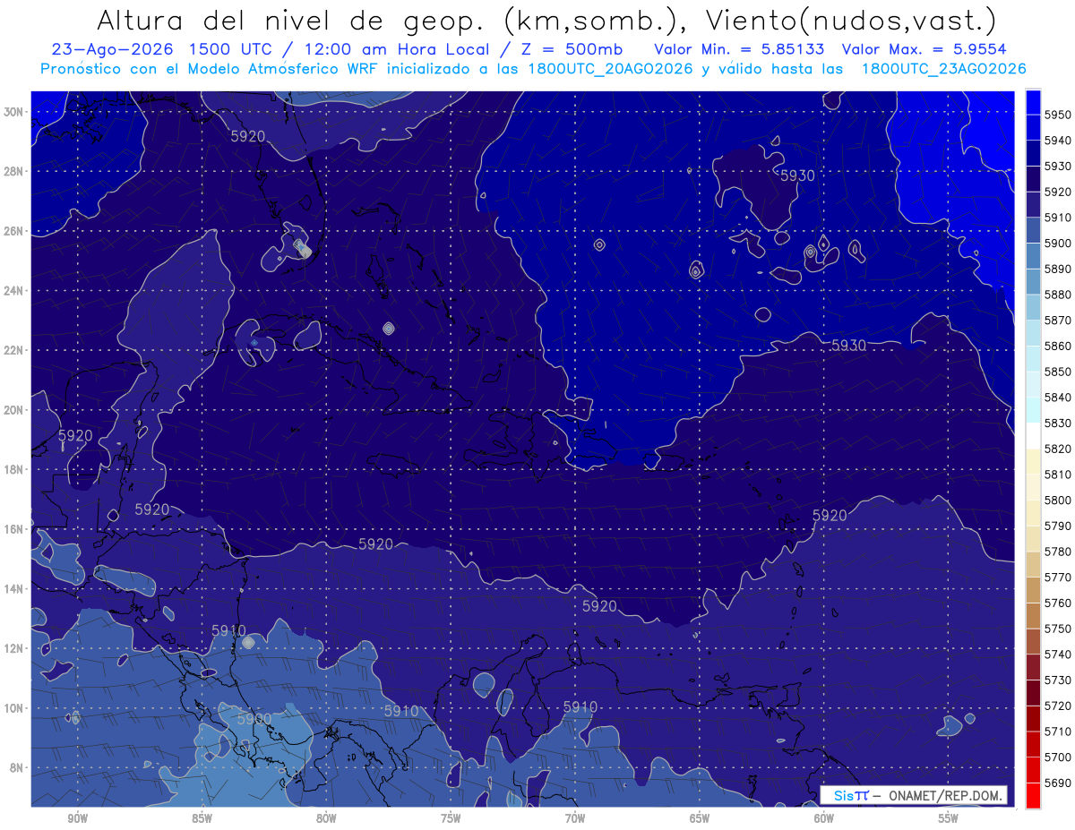Click the tan legend swatch between 5760 and 5770
The width and height of the screenshot is (1075, 830).
pos(1033,589)
